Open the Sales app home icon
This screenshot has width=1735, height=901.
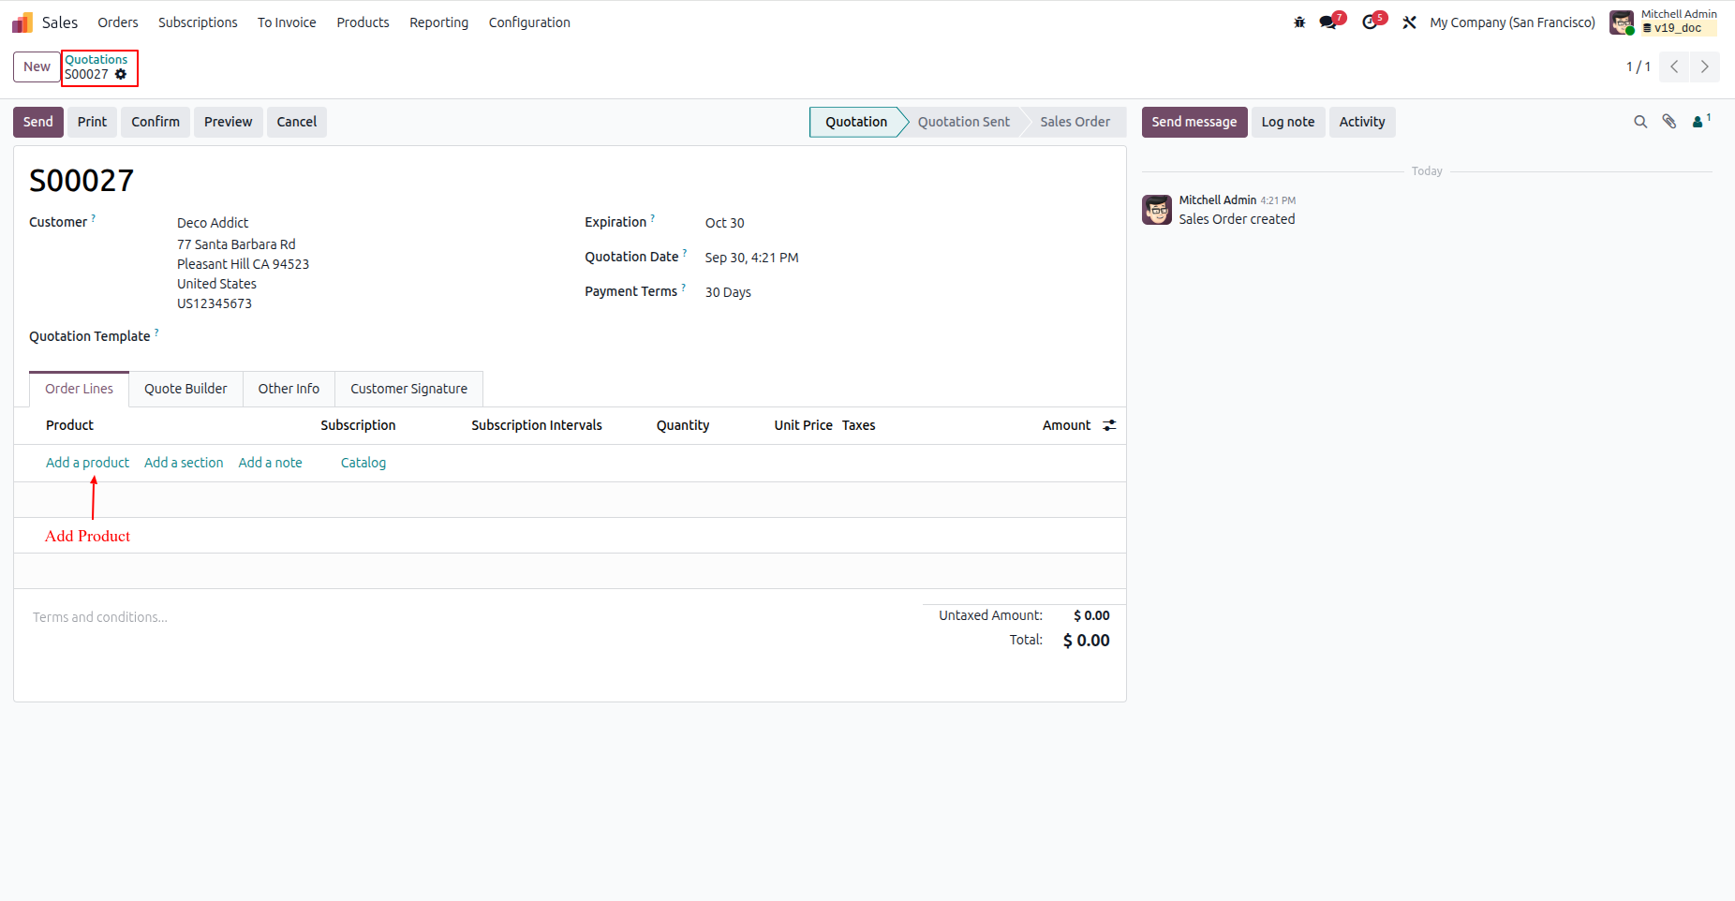click(22, 22)
